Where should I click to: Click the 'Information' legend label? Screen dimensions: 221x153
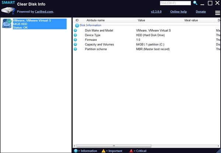pos(89,151)
